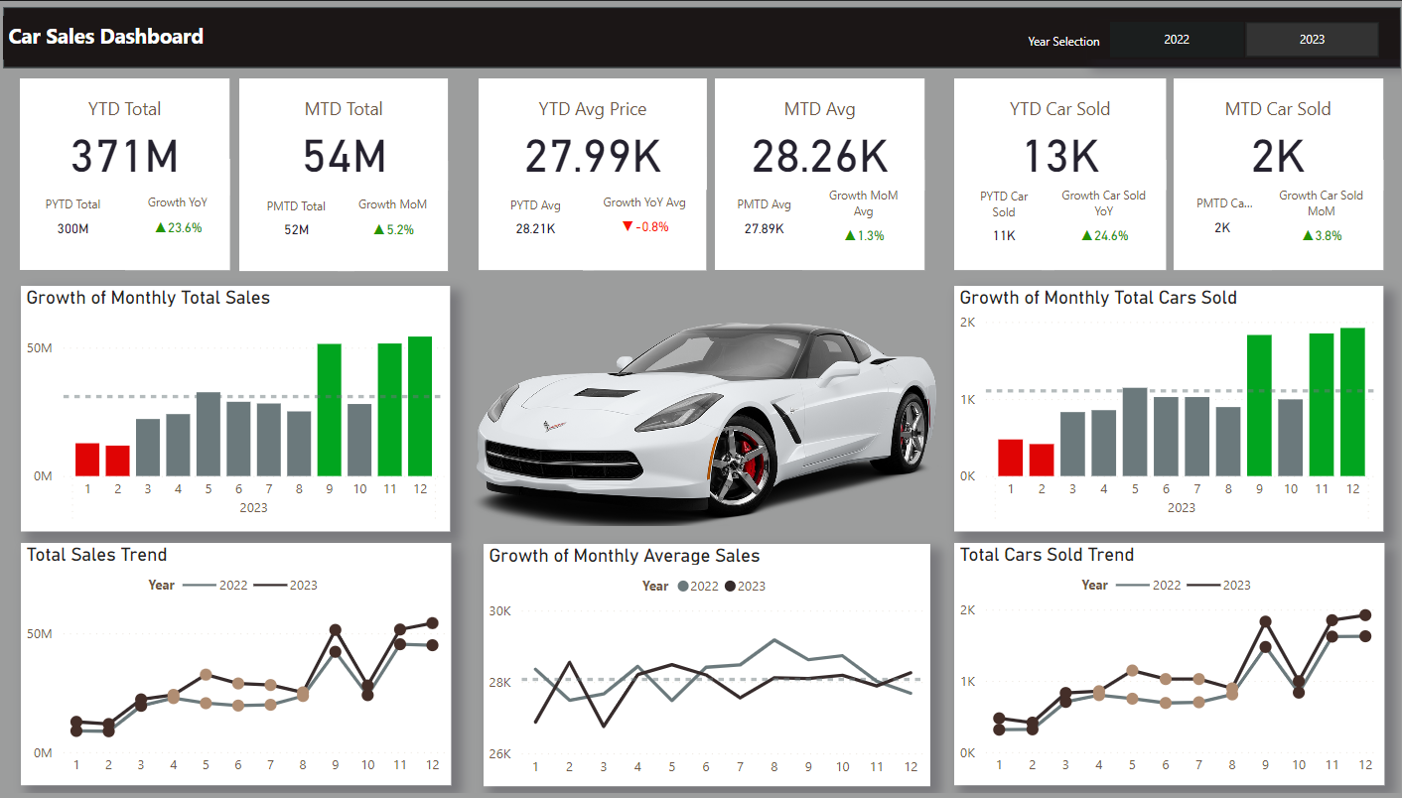Click the 371M YTD Total card value
1402x798 pixels.
point(124,157)
